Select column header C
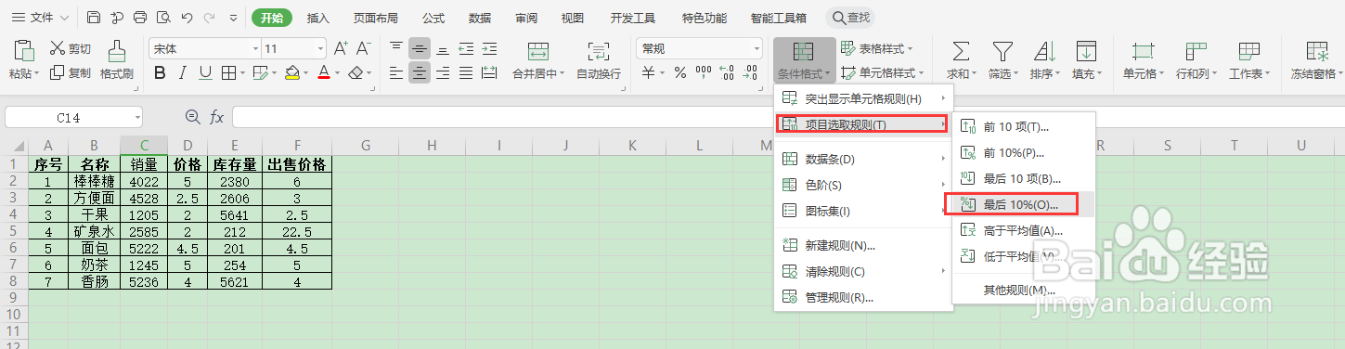1345x349 pixels. coord(144,145)
